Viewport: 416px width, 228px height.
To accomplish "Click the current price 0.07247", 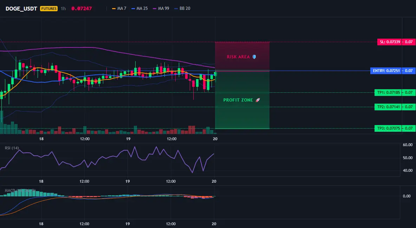I will click(82, 8).
